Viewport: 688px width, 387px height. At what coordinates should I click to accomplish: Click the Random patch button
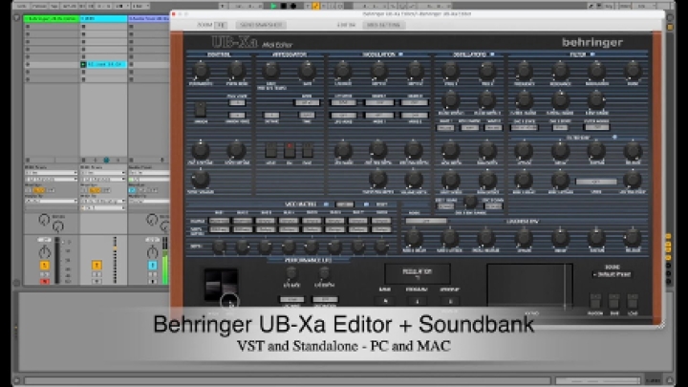click(595, 302)
